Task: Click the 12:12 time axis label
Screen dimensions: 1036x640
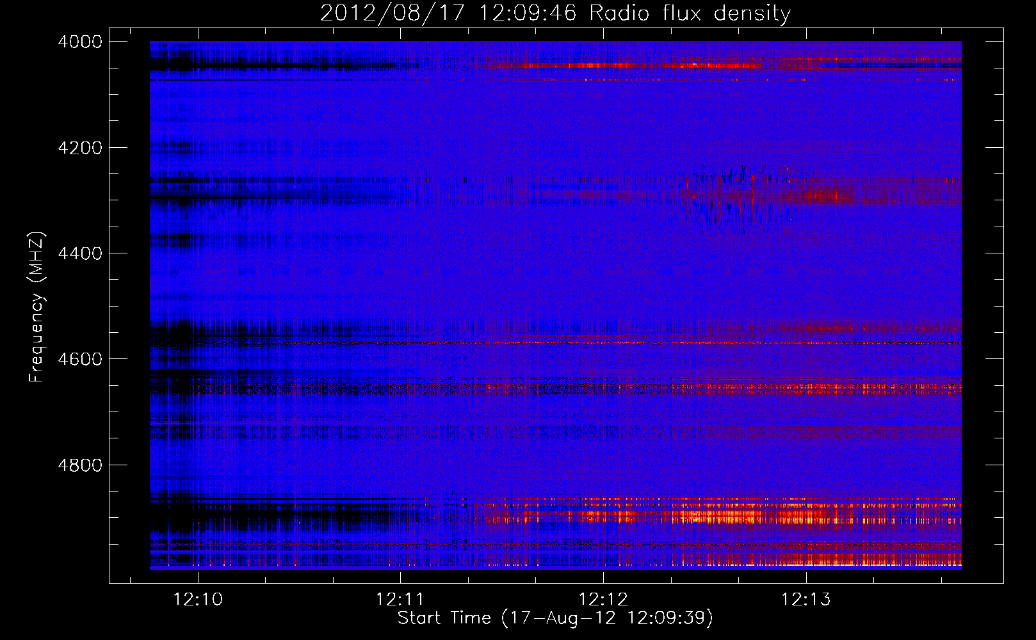Action: click(x=603, y=599)
